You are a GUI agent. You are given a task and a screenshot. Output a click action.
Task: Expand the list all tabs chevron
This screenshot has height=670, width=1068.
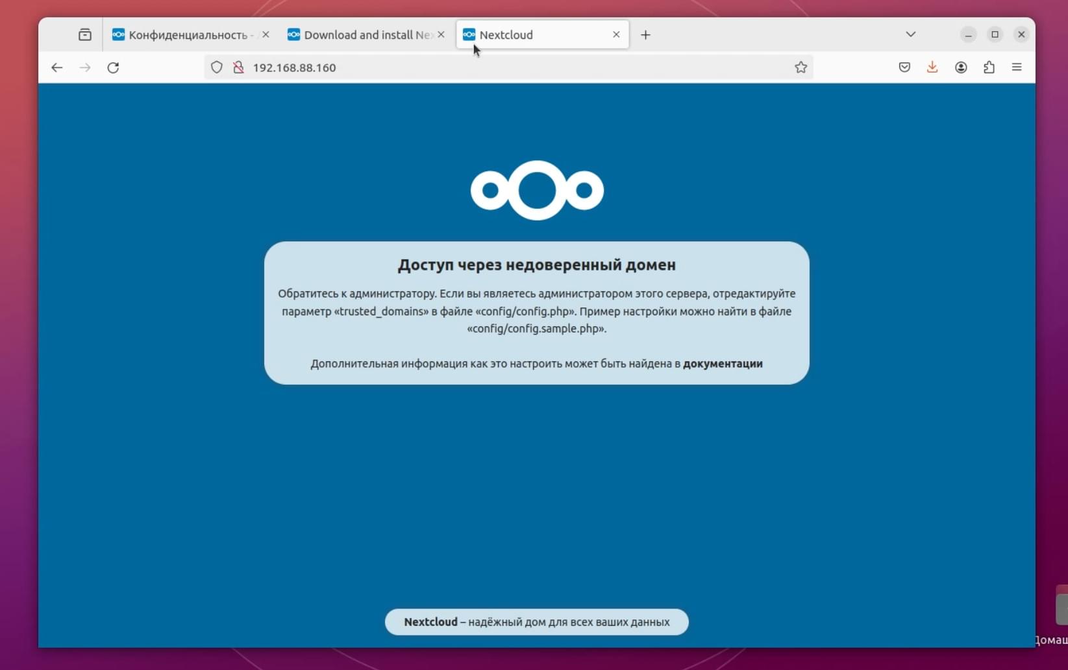tap(911, 34)
